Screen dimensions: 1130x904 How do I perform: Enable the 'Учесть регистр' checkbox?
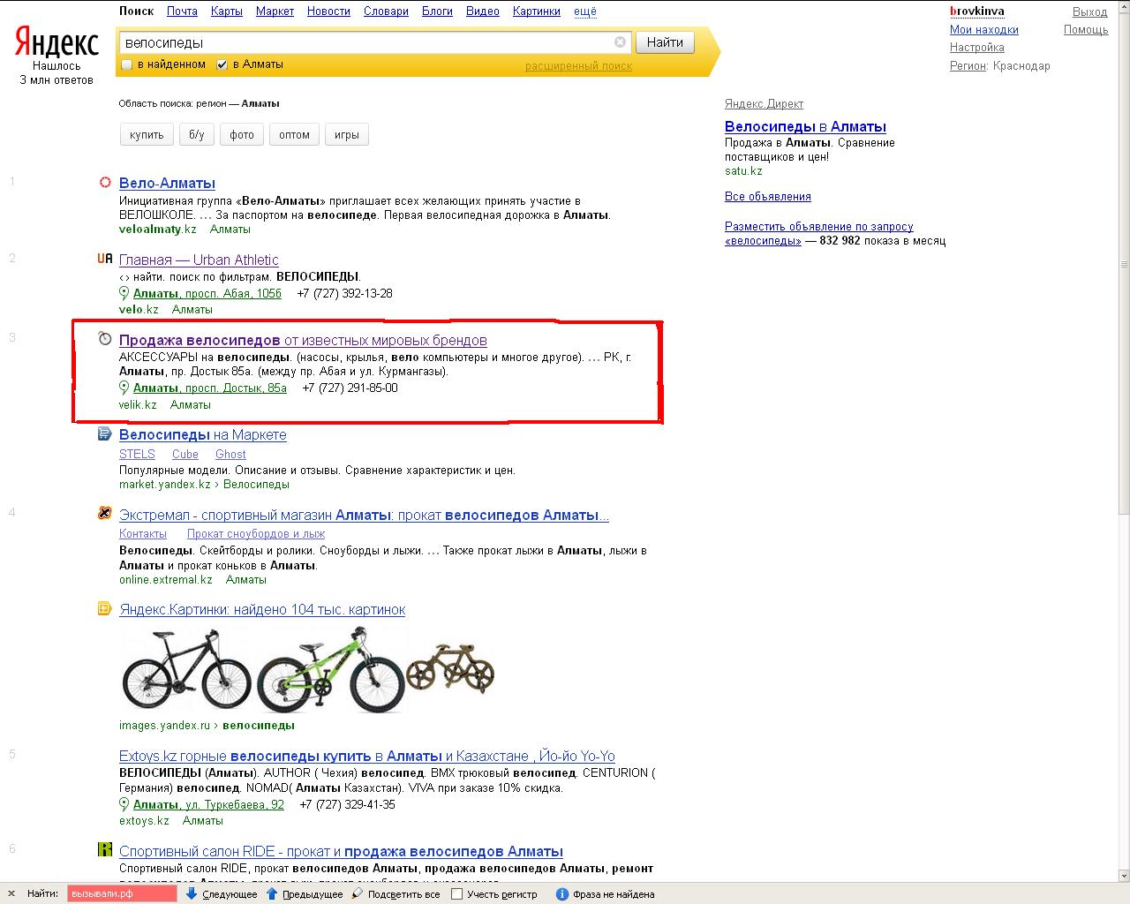457,893
